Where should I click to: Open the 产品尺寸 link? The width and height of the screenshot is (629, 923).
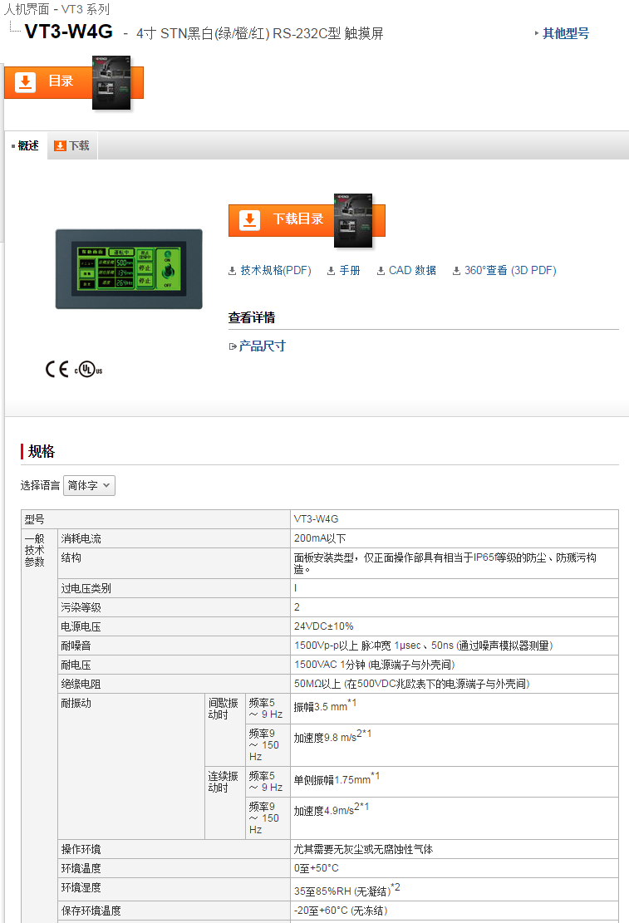tap(262, 346)
